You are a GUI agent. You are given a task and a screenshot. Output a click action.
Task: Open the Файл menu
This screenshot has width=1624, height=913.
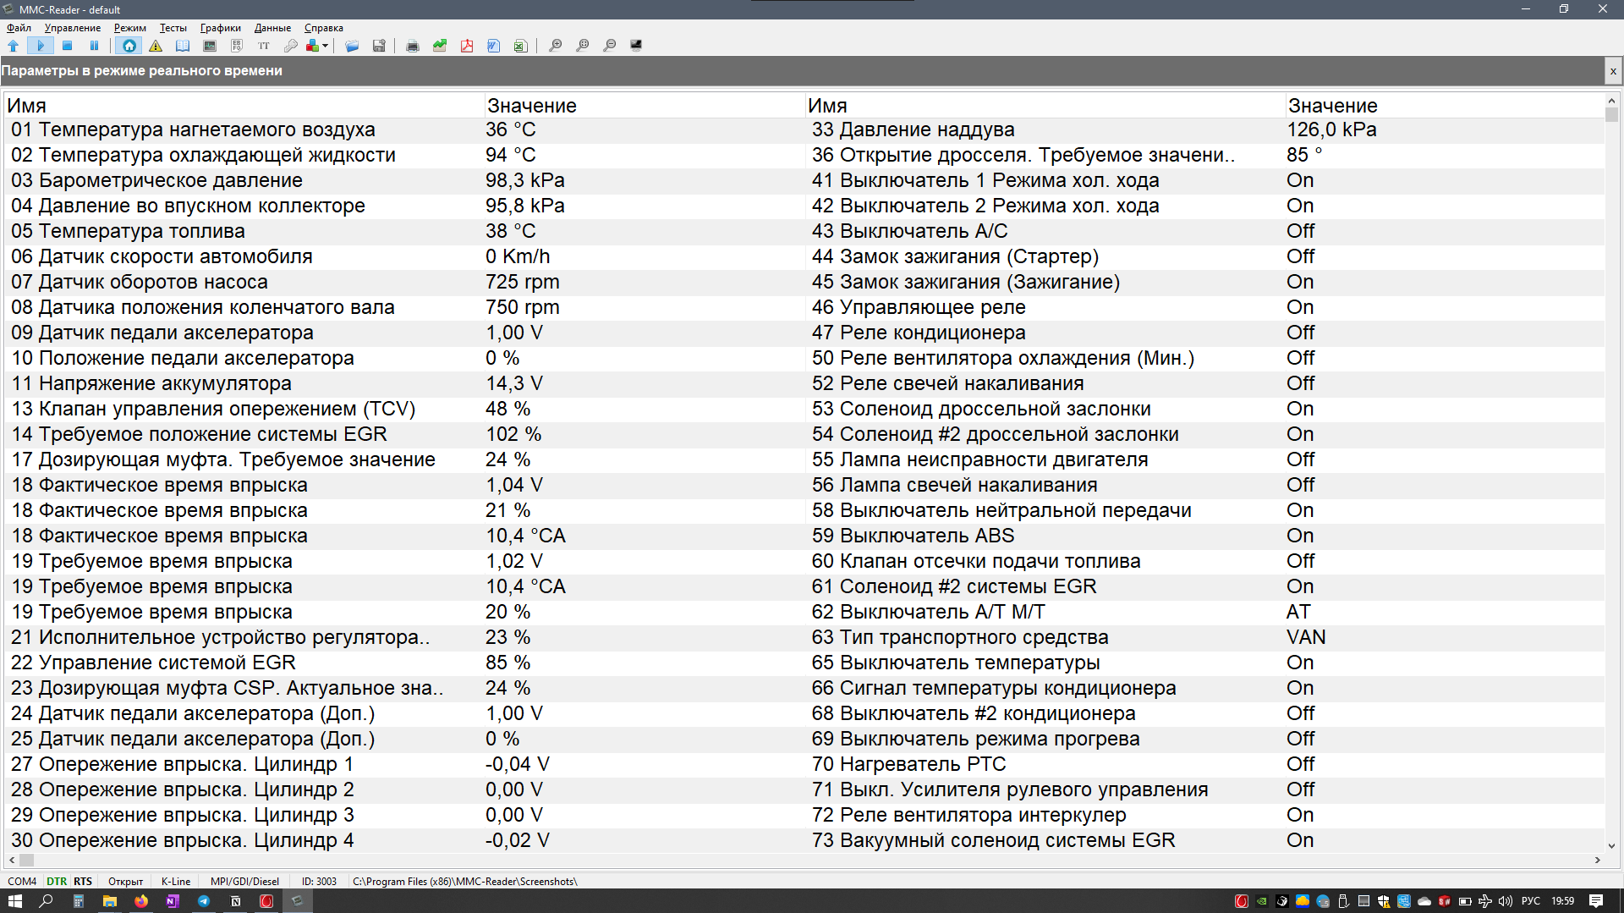coord(19,28)
